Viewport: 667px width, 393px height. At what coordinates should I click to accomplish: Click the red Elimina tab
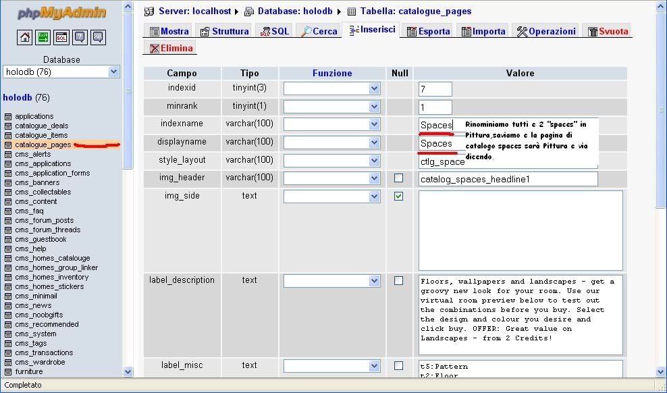click(171, 48)
